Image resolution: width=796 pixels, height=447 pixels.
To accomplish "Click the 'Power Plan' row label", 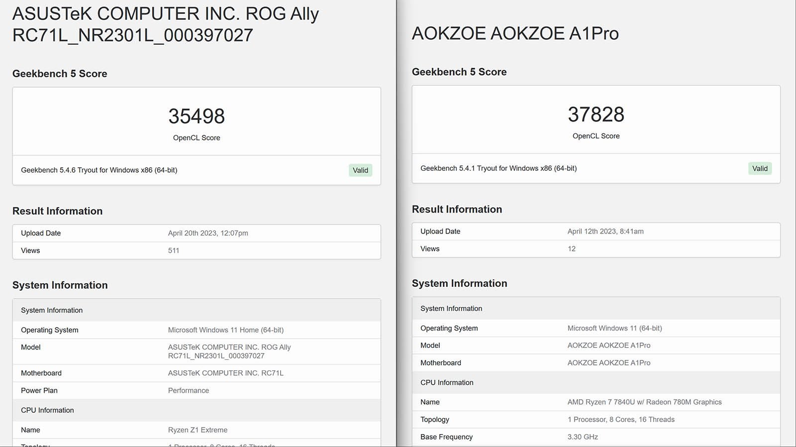I will pyautogui.click(x=39, y=390).
